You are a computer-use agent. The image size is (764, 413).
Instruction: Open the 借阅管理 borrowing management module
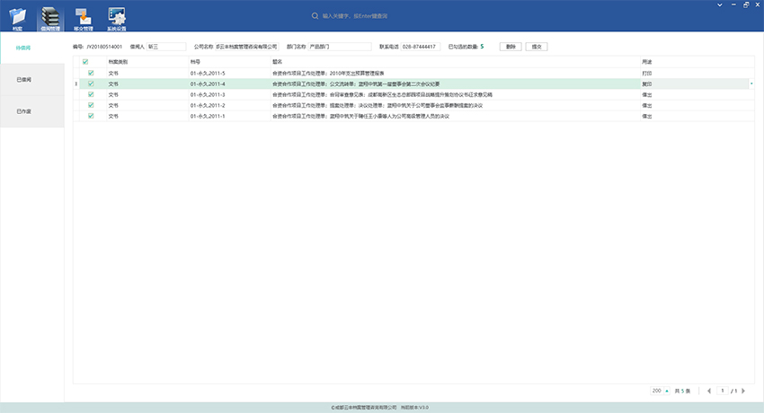pos(50,19)
